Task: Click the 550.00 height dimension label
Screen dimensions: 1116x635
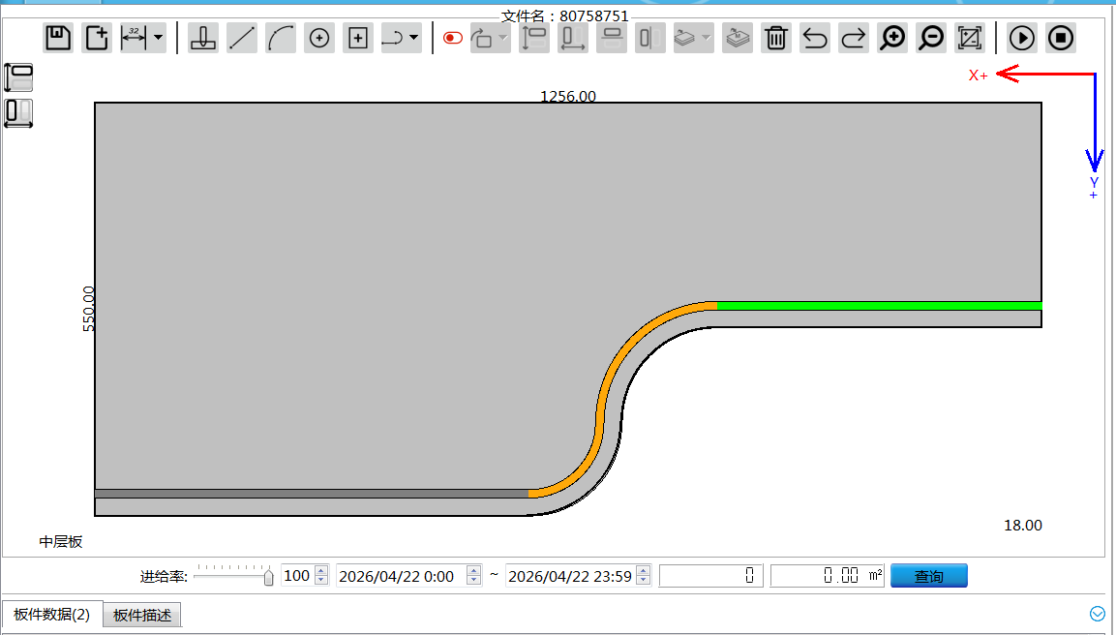Action: 88,309
